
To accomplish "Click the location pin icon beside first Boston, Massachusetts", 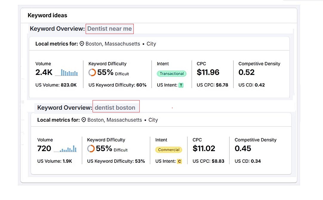I will [x=82, y=44].
